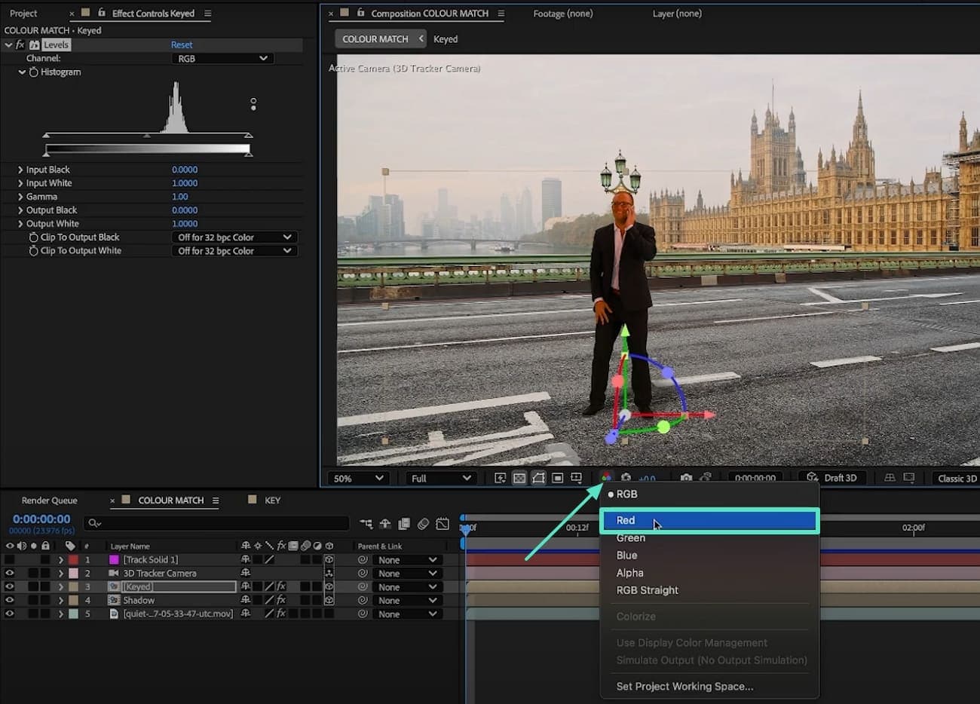The width and height of the screenshot is (980, 704).
Task: Open Effect Controls panel menu icon
Action: coord(208,14)
